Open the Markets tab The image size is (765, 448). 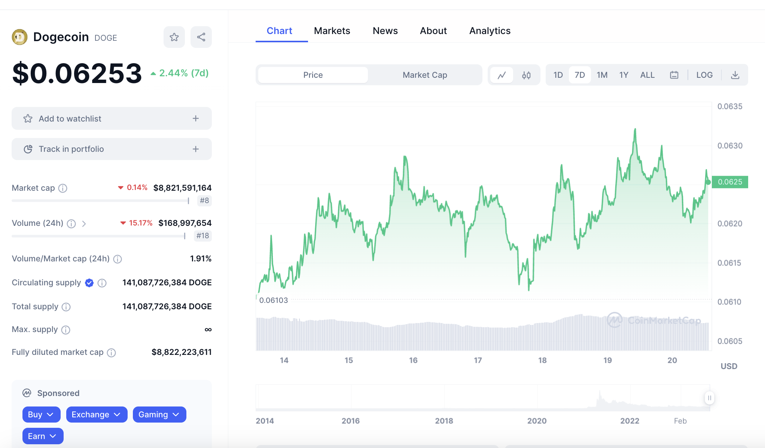point(332,31)
